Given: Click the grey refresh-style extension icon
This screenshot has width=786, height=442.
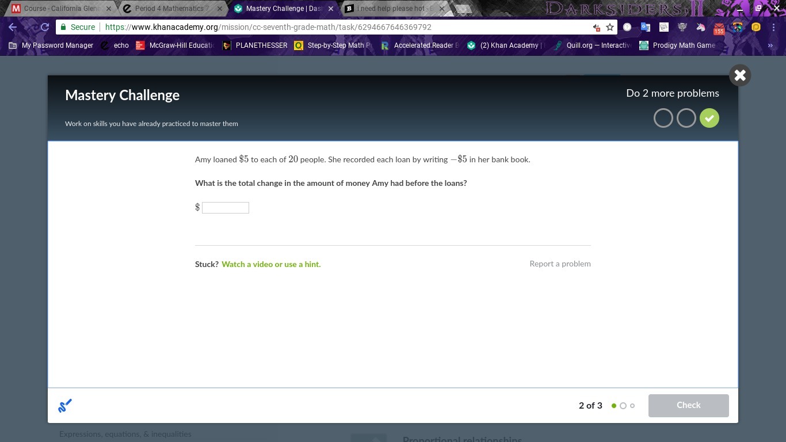Looking at the screenshot, I should pyautogui.click(x=663, y=27).
